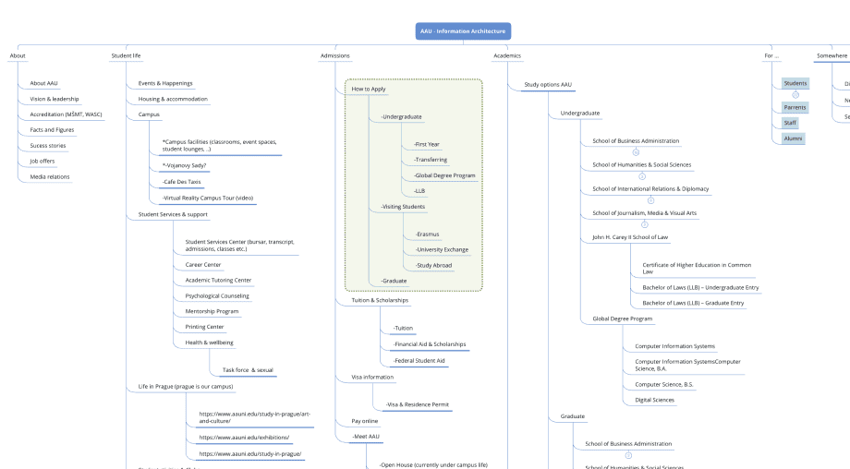This screenshot has width=850, height=469.
Task: Select the -University Exchange node
Action: 442,249
